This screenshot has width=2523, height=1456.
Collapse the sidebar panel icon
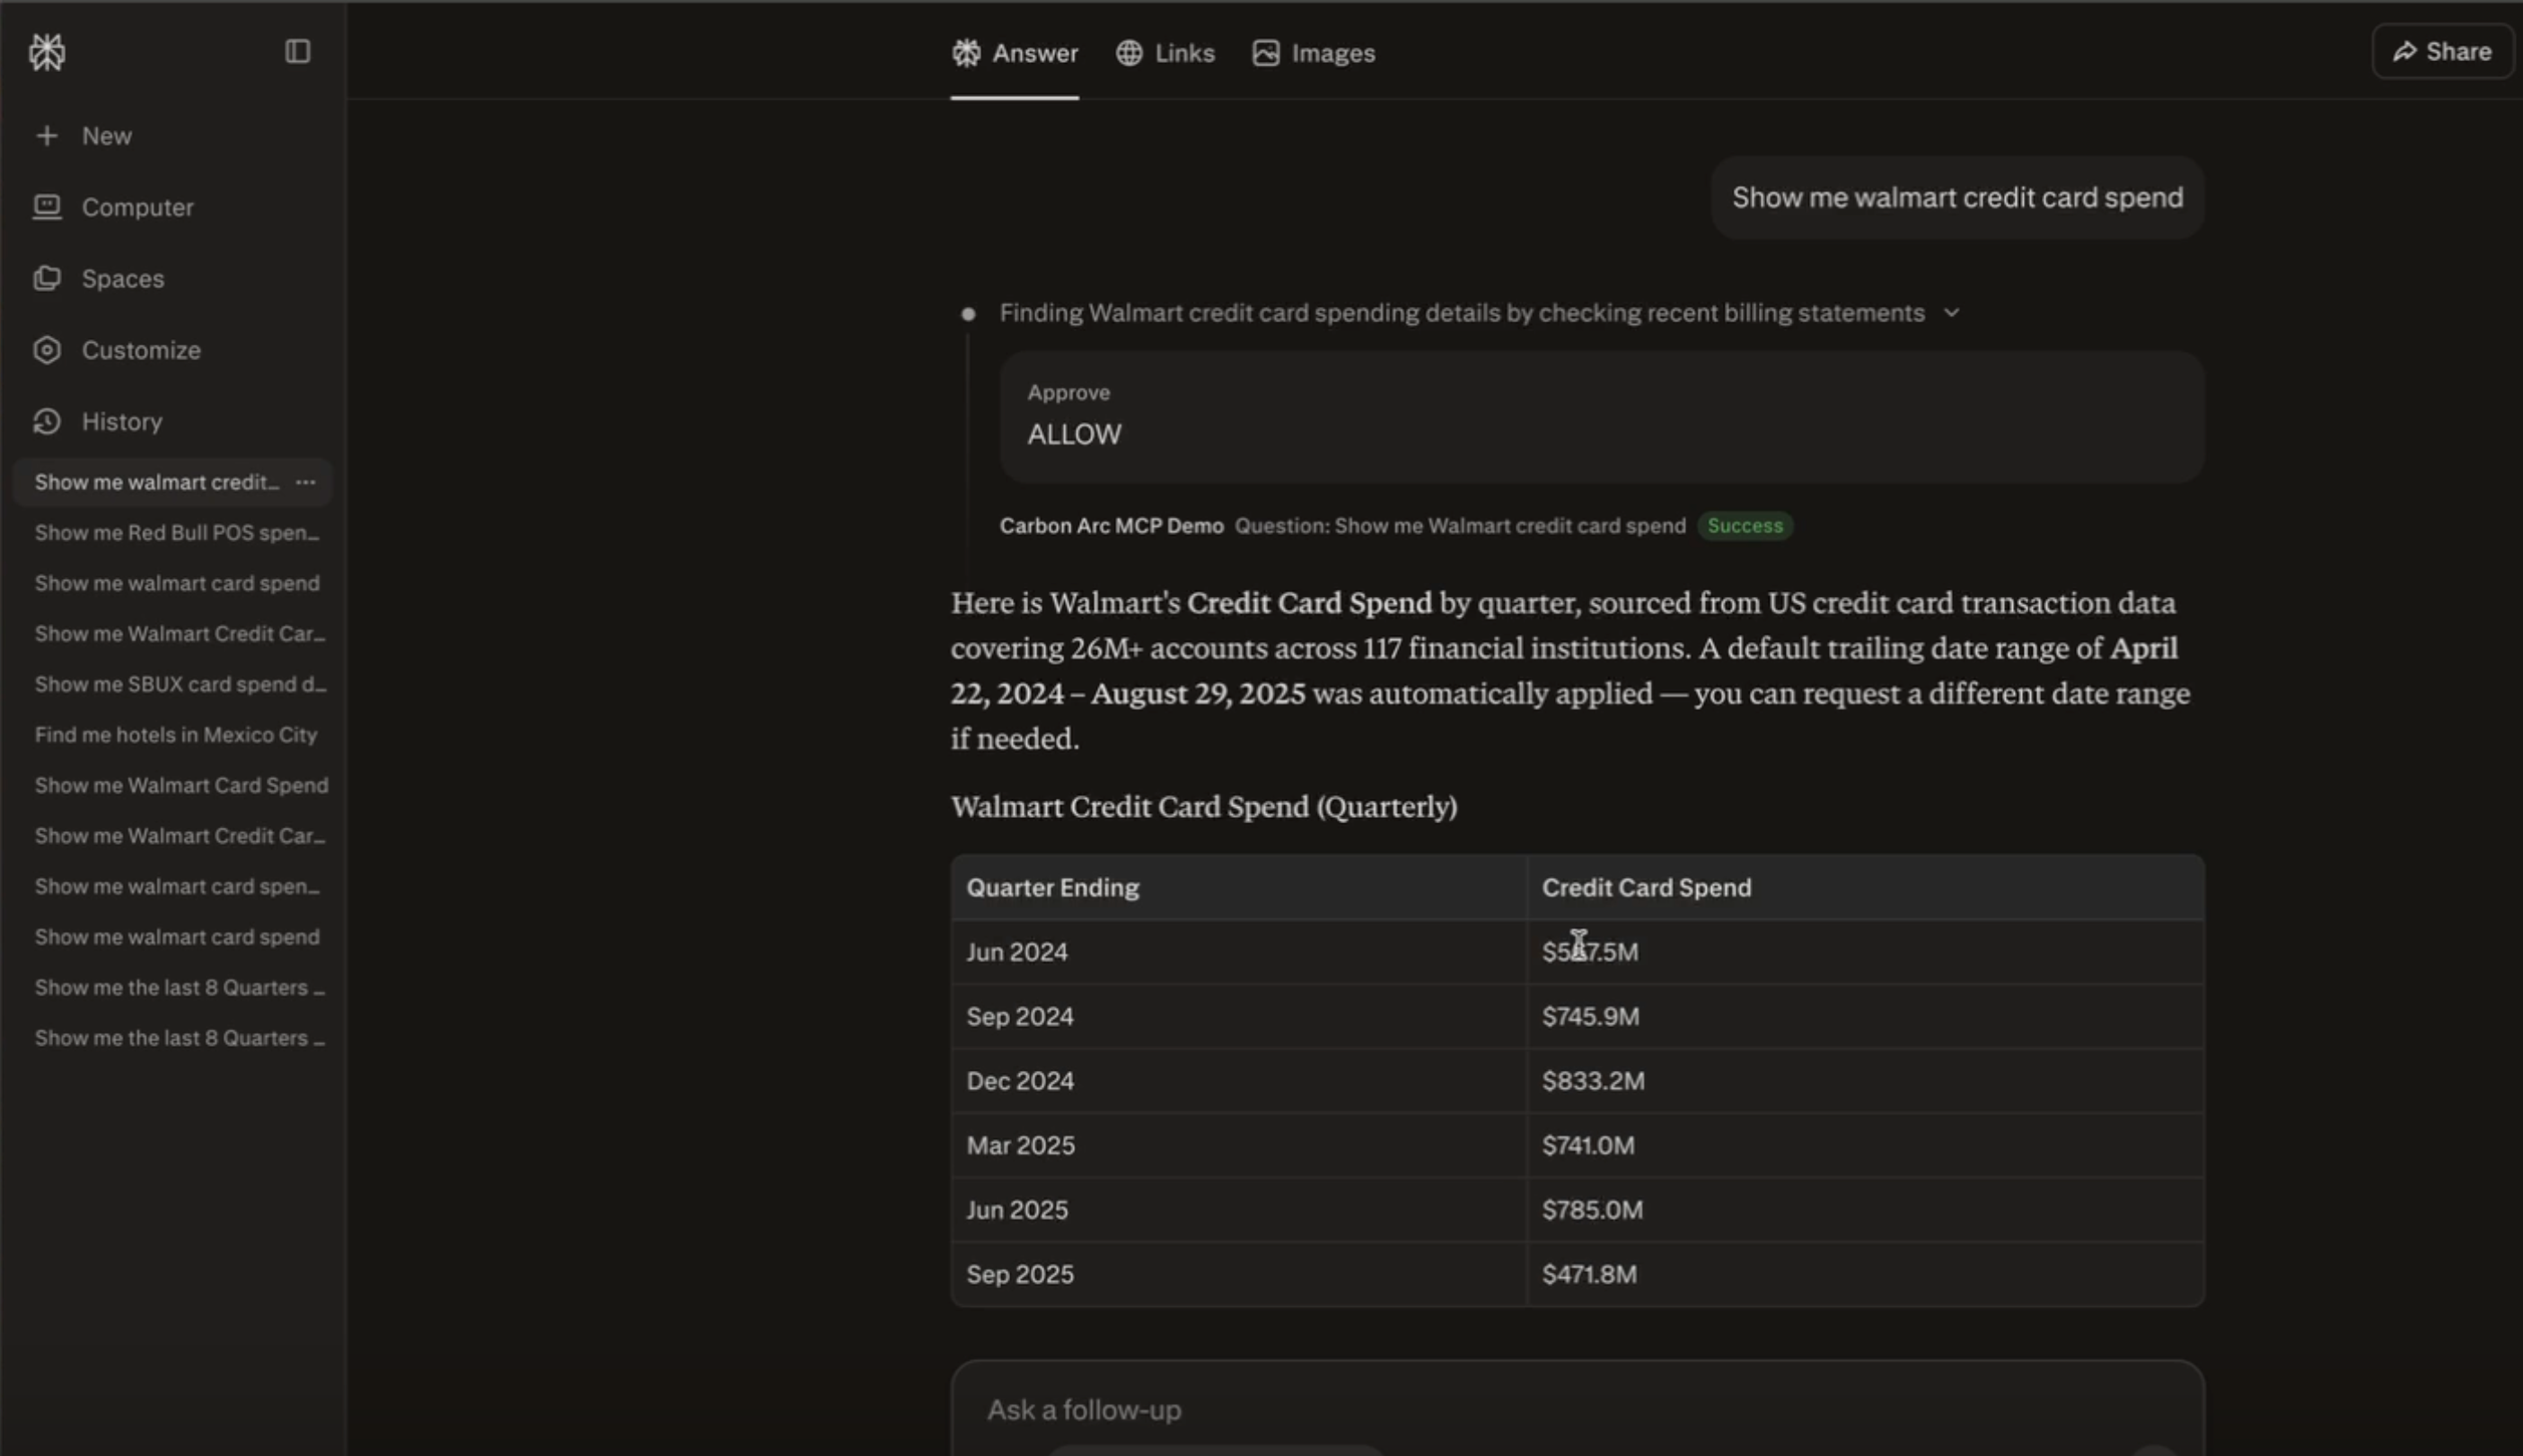click(297, 51)
